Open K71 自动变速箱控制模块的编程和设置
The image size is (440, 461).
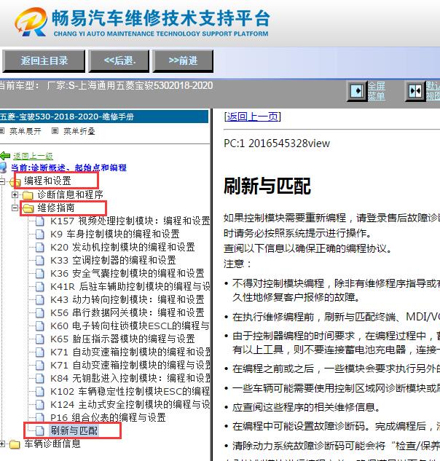click(x=130, y=352)
